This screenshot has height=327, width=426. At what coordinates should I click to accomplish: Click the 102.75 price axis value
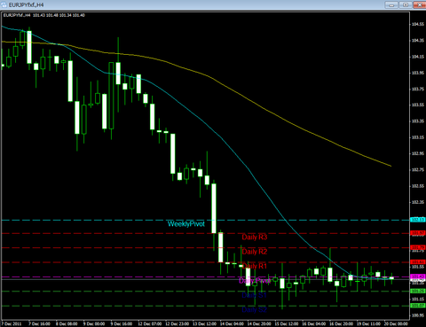coord(418,170)
